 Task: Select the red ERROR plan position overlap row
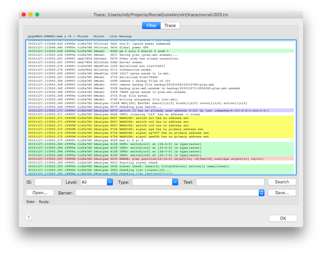[160, 159]
